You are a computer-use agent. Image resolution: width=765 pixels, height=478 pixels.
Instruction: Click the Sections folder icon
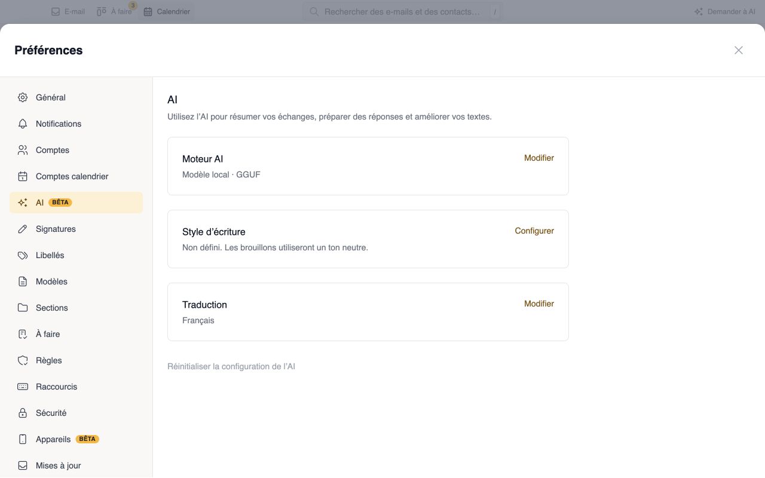23,308
